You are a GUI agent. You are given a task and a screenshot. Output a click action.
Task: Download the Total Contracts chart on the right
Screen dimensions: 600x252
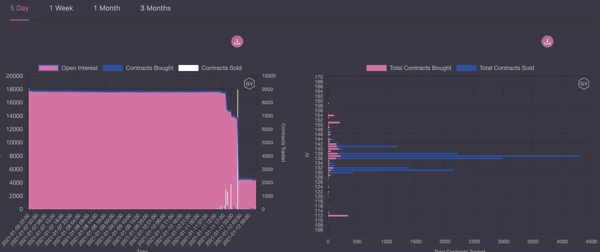(547, 41)
